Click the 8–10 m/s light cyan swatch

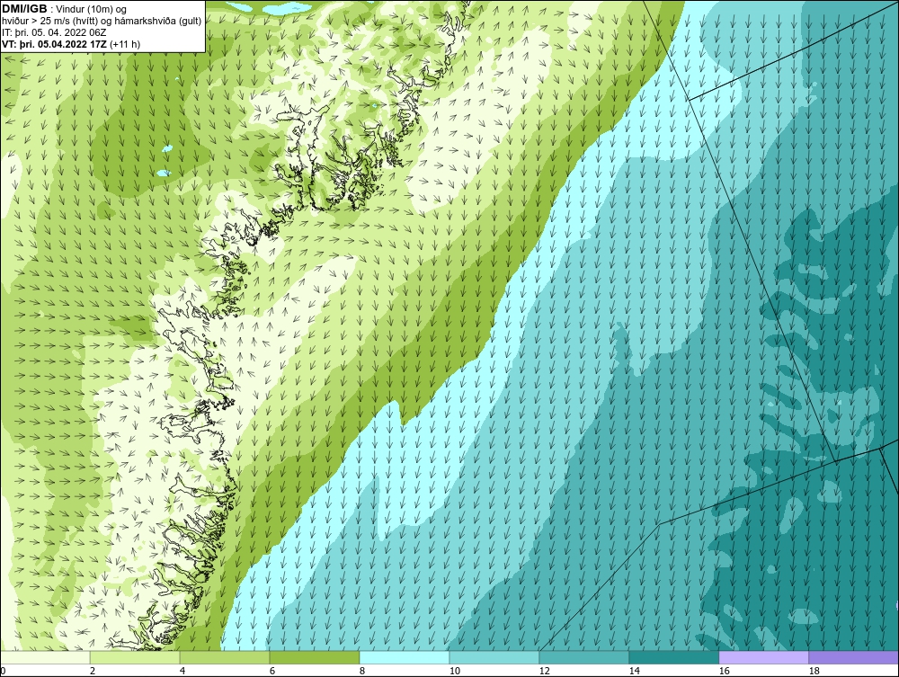pyautogui.click(x=405, y=657)
